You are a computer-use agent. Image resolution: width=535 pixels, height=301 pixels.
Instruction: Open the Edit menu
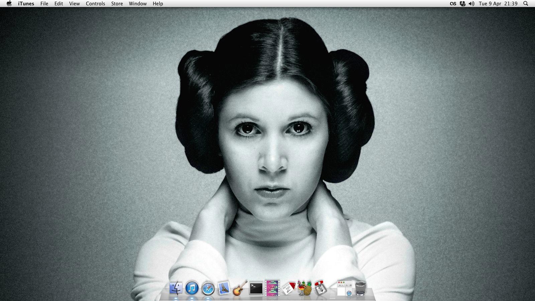pos(59,4)
